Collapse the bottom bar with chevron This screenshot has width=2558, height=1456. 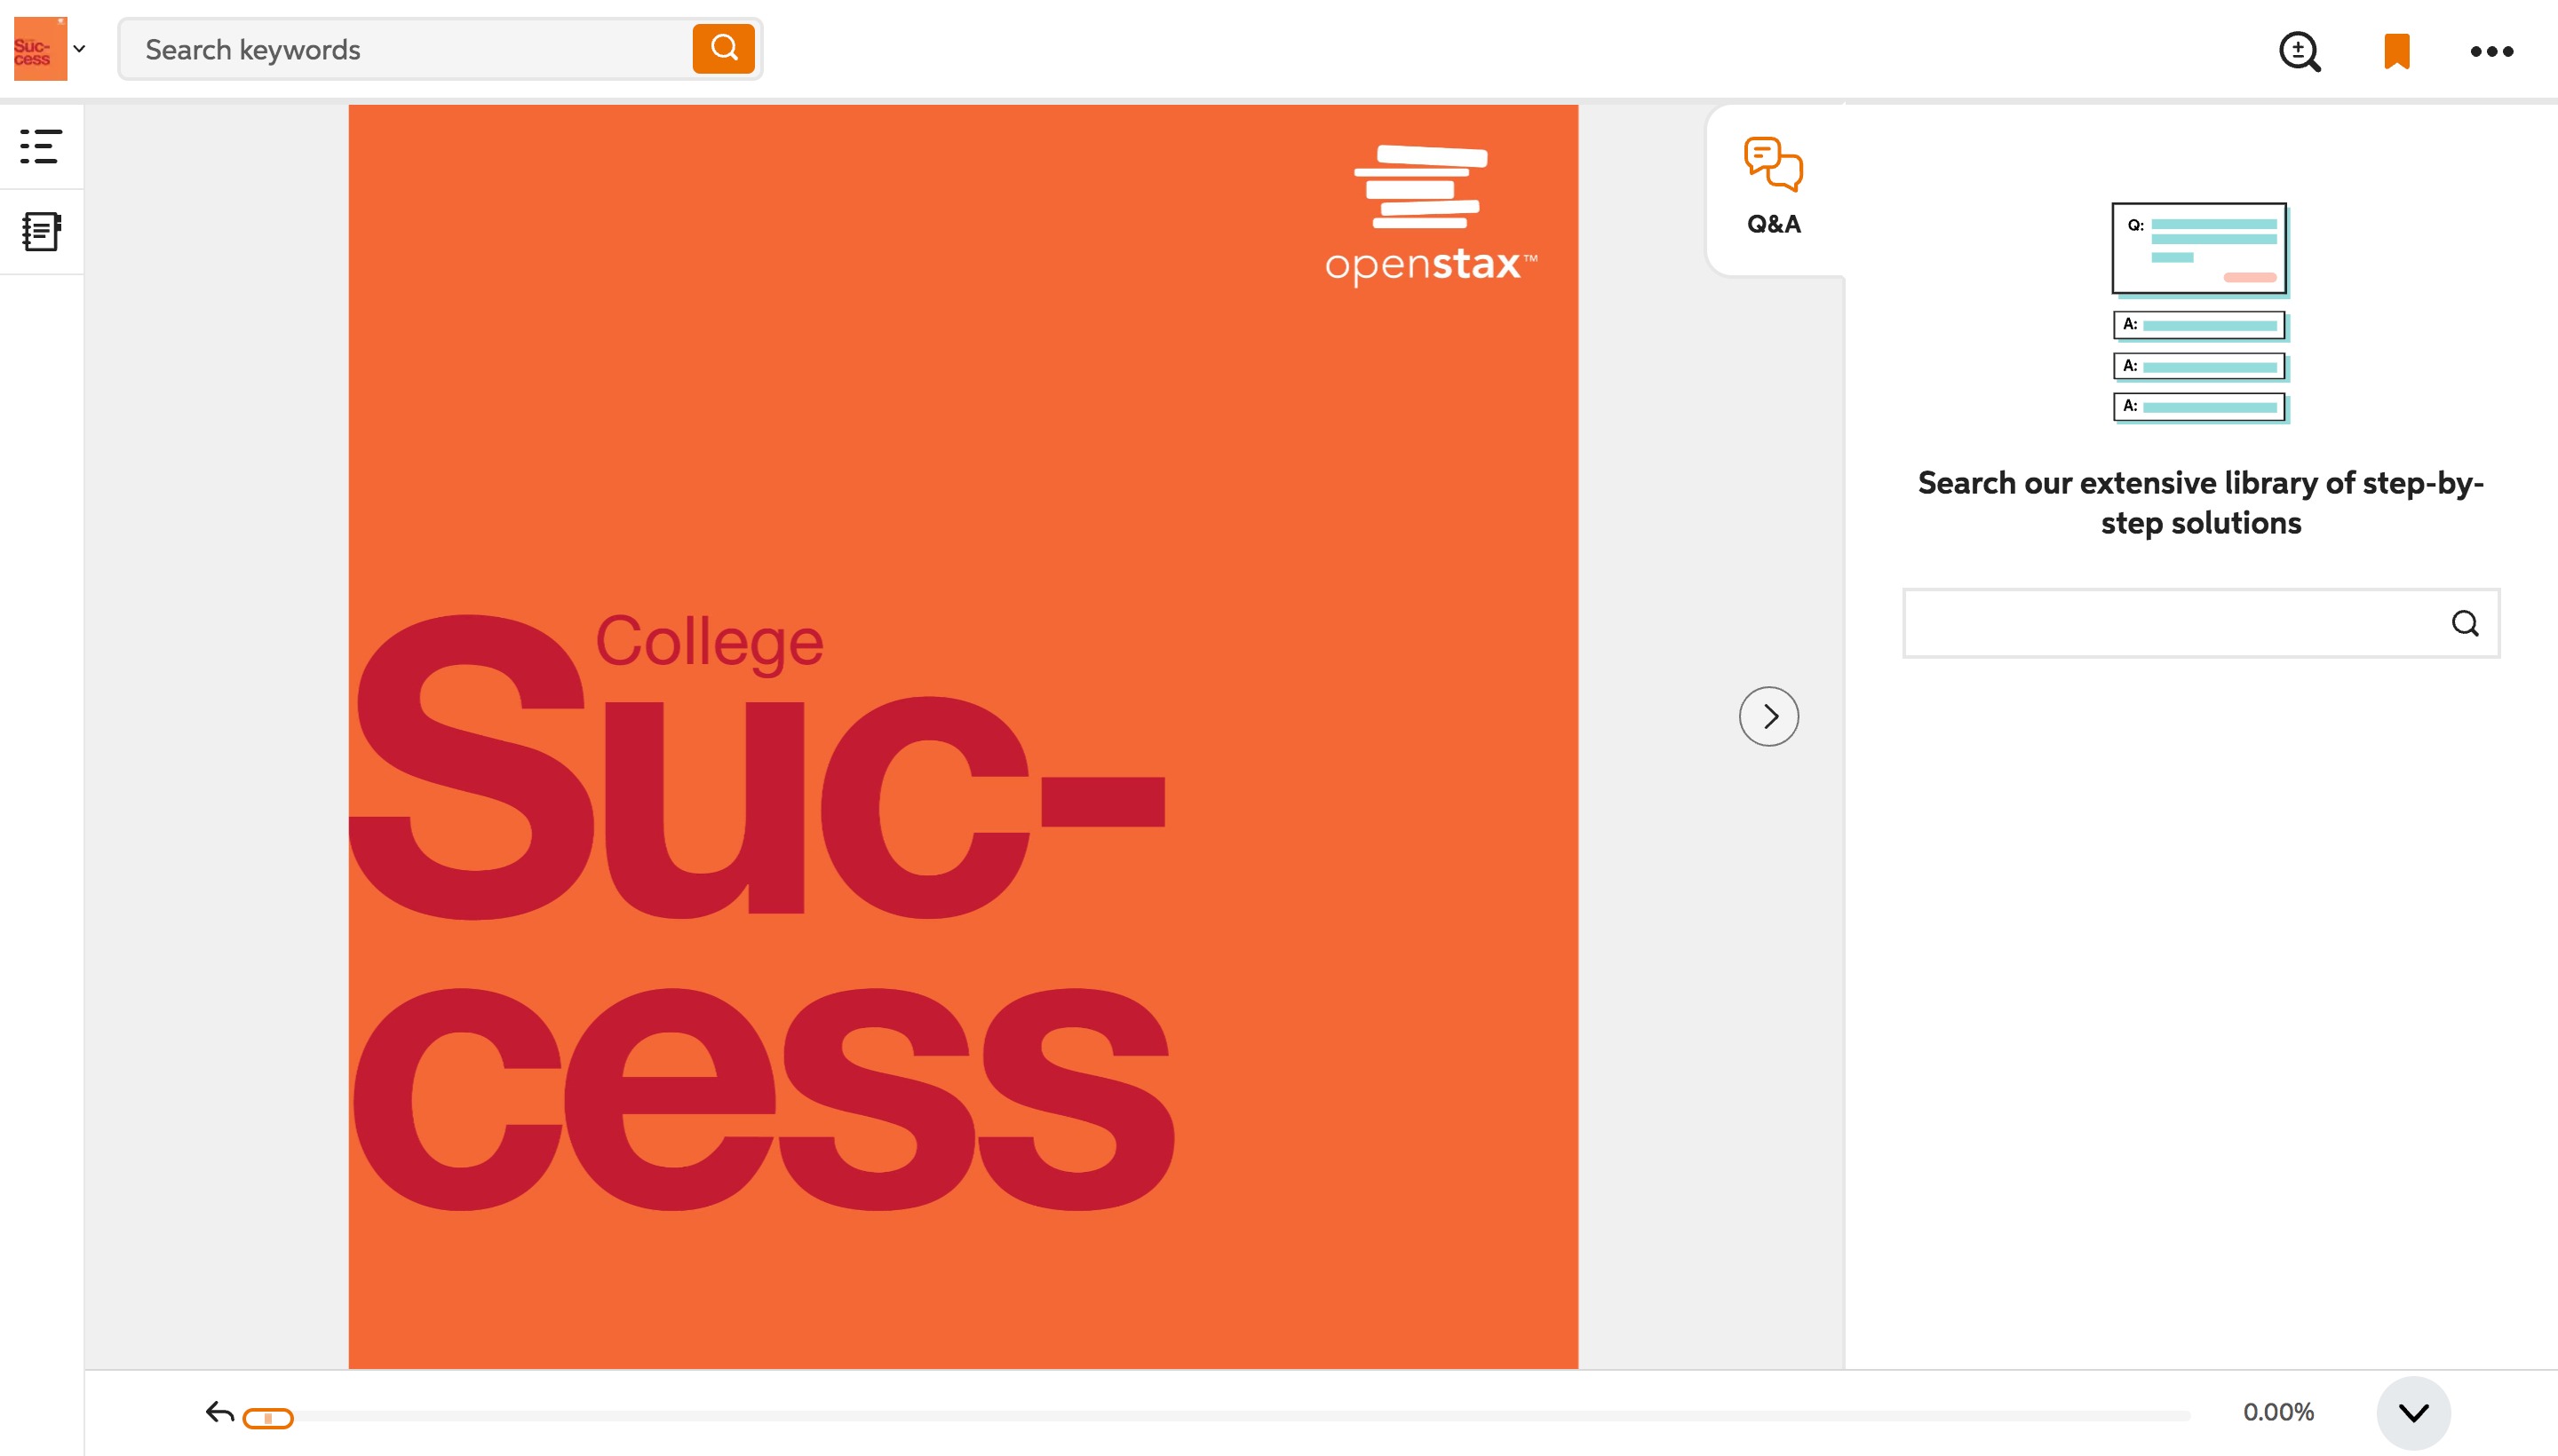click(x=2413, y=1412)
